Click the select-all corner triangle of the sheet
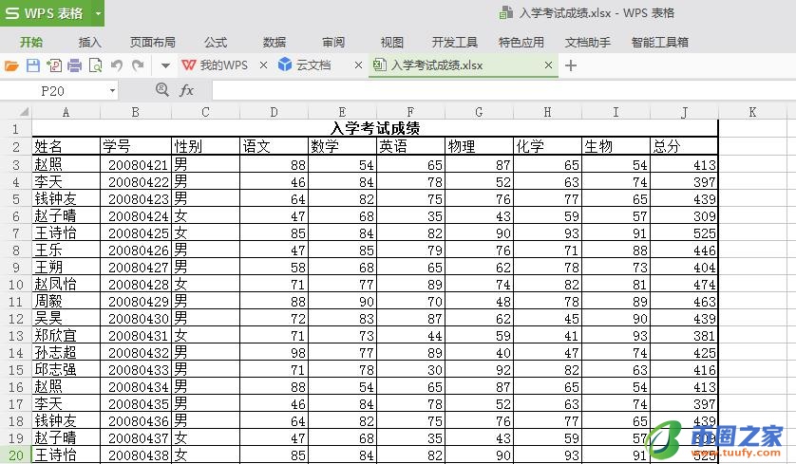Viewport: 796px width, 464px height. (x=22, y=112)
